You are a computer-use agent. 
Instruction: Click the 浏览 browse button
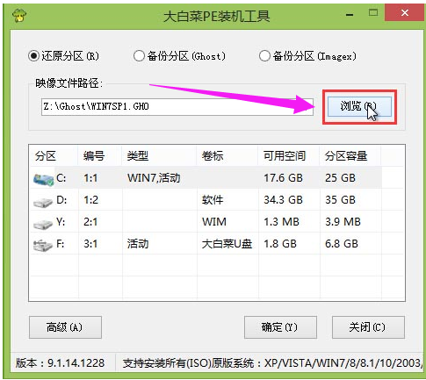coord(359,106)
